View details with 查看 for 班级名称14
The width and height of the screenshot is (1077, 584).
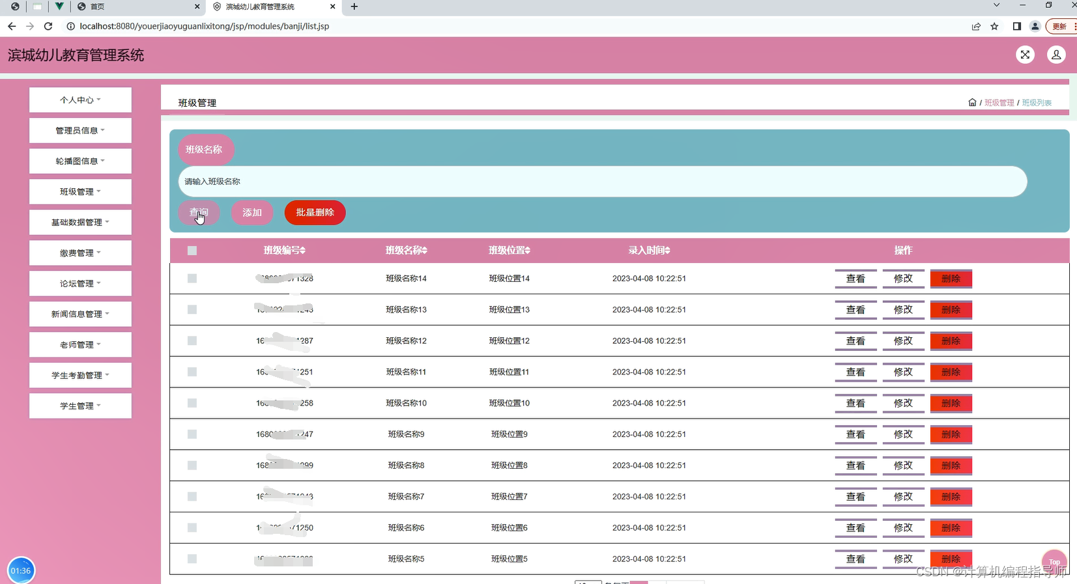tap(855, 279)
